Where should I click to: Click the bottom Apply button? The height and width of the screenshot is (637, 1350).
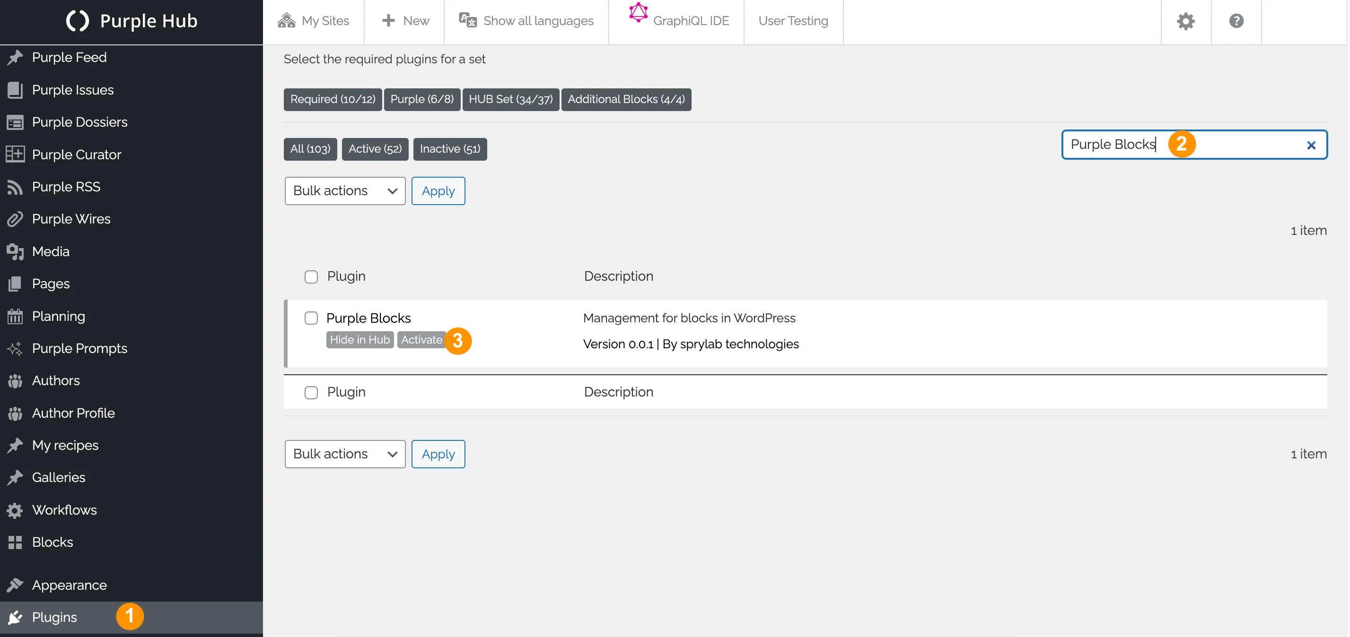click(438, 454)
